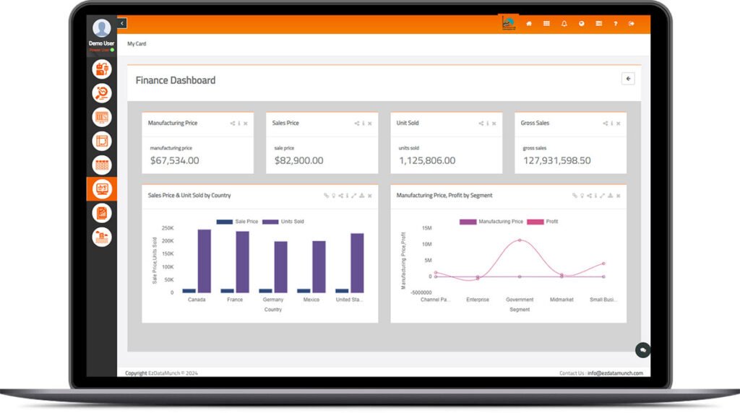Click the $67,534.00 manufacturing price value

tap(175, 160)
